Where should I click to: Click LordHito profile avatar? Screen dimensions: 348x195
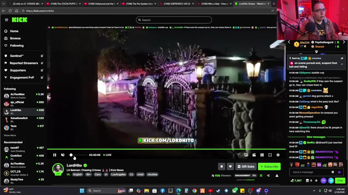point(58,169)
